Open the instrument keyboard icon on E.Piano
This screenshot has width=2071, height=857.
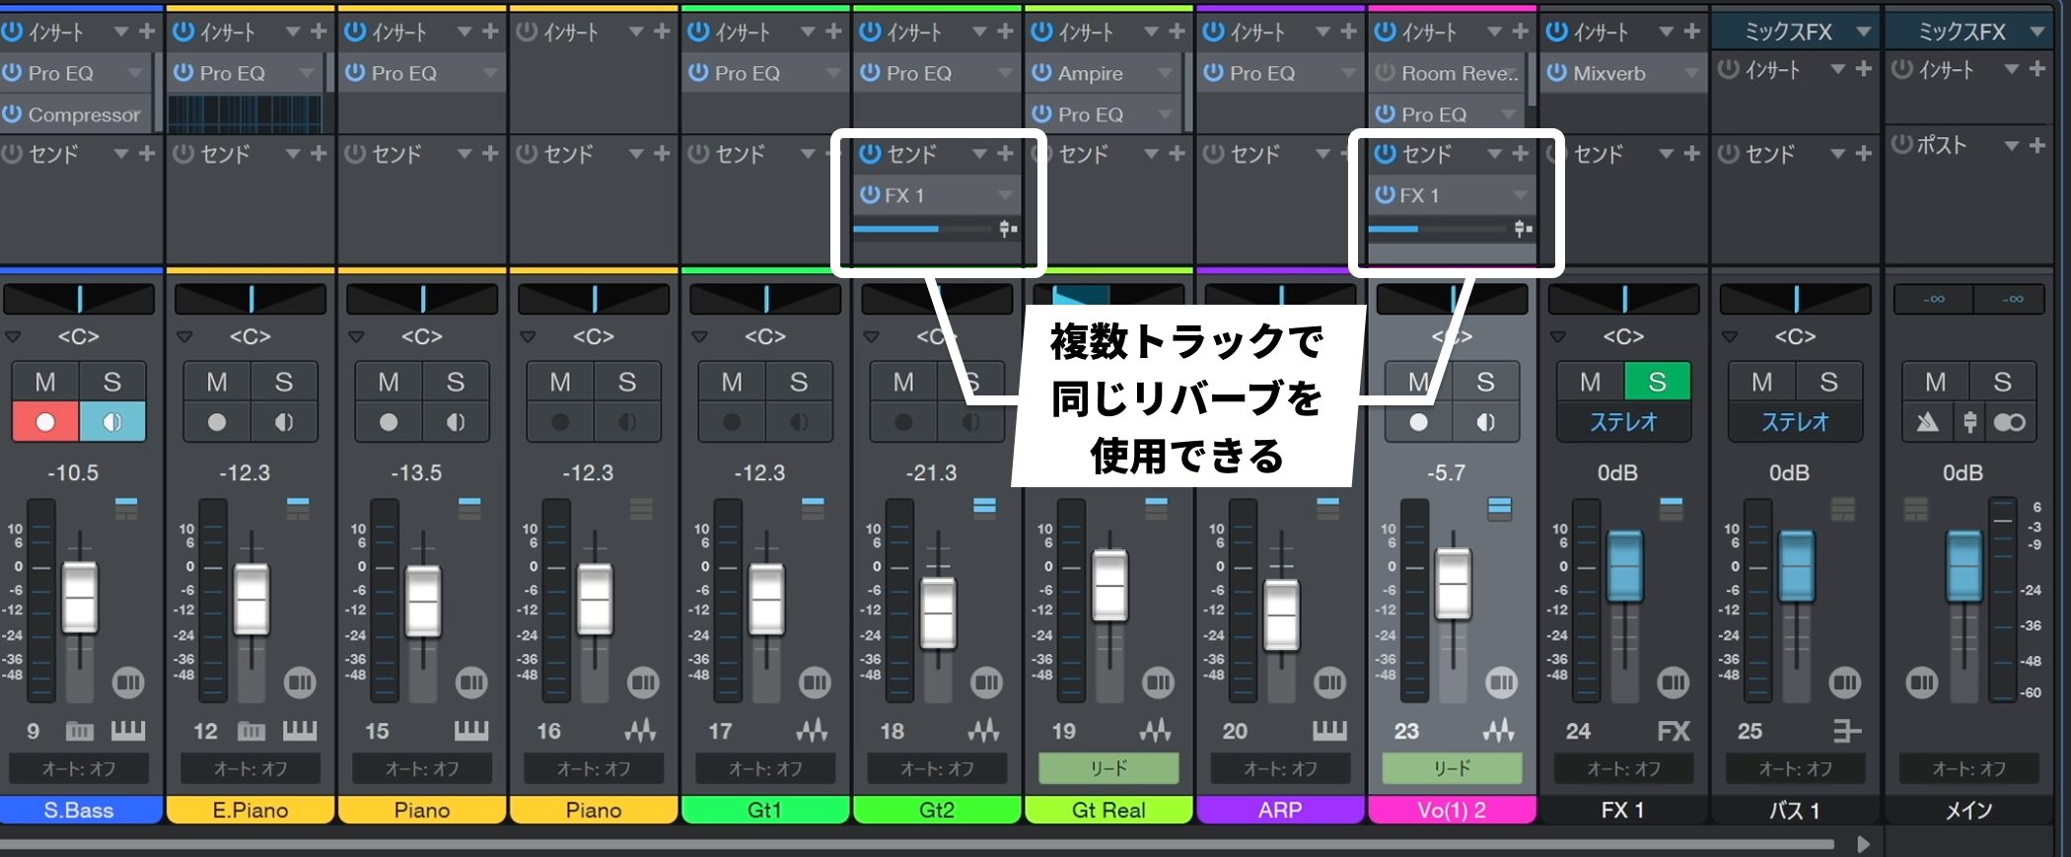300,731
